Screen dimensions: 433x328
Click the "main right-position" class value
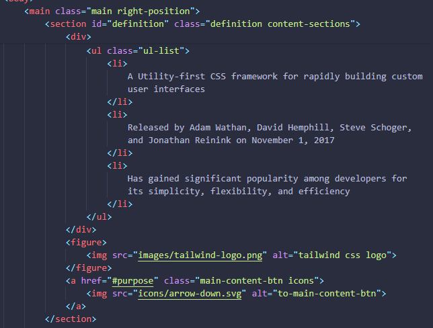141,11
